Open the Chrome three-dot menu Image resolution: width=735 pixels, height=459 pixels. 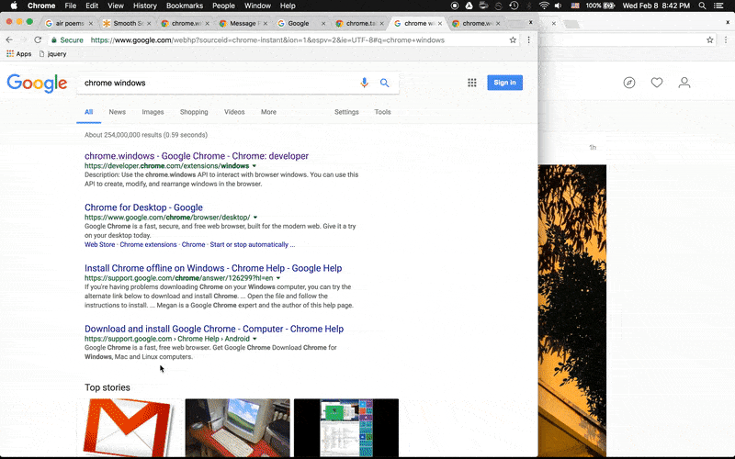(529, 39)
